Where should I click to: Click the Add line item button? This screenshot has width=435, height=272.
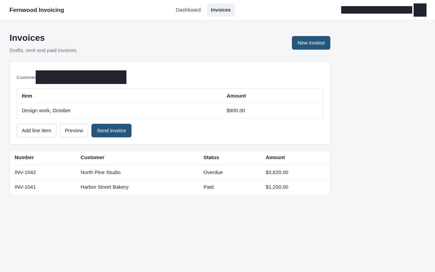tap(36, 131)
